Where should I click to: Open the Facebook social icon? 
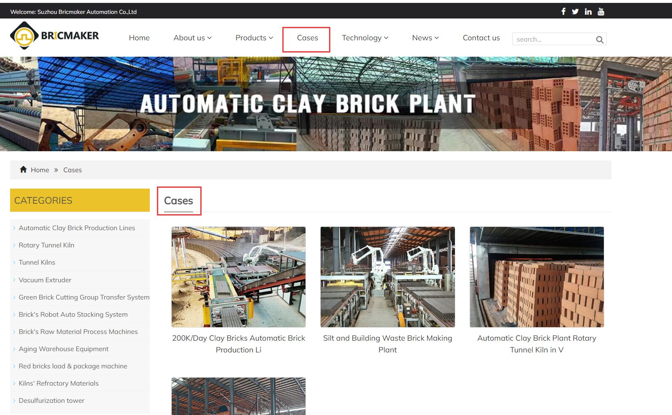pyautogui.click(x=563, y=11)
